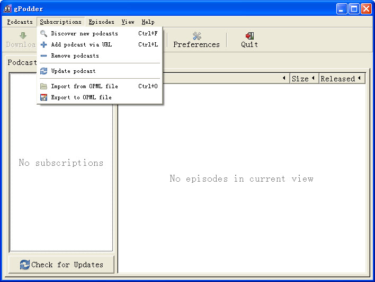The width and height of the screenshot is (375, 282).
Task: Open the Podcasts menu
Action: (20, 22)
